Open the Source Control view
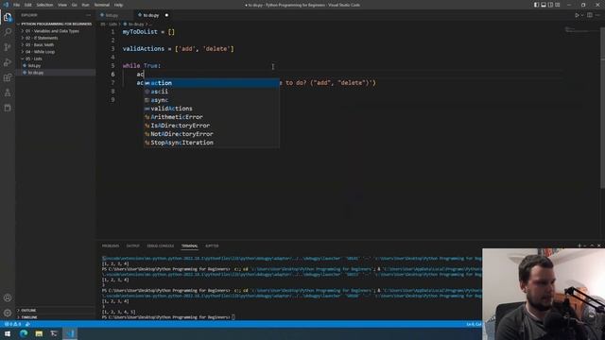Screen dimensions: 605x340 8,47
